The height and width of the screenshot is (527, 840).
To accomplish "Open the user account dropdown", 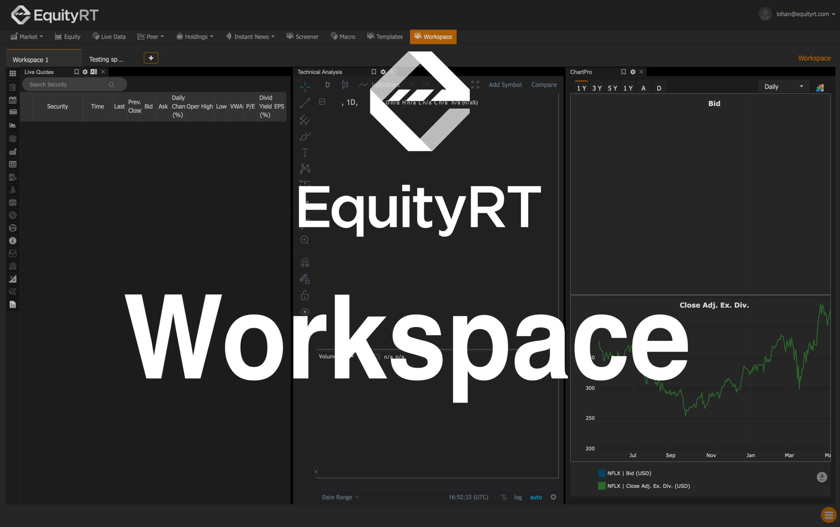I will point(797,14).
